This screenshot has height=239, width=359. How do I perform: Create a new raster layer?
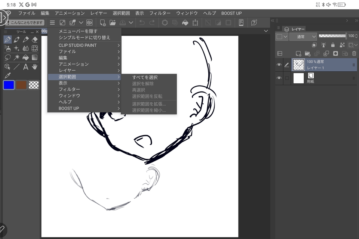(298, 53)
